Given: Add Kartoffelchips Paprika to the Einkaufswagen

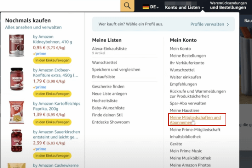Looking at the screenshot, I should pos(52,122).
